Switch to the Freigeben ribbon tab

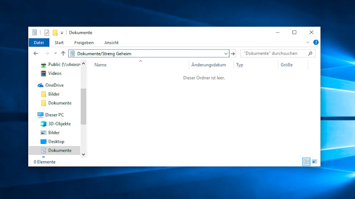click(84, 43)
